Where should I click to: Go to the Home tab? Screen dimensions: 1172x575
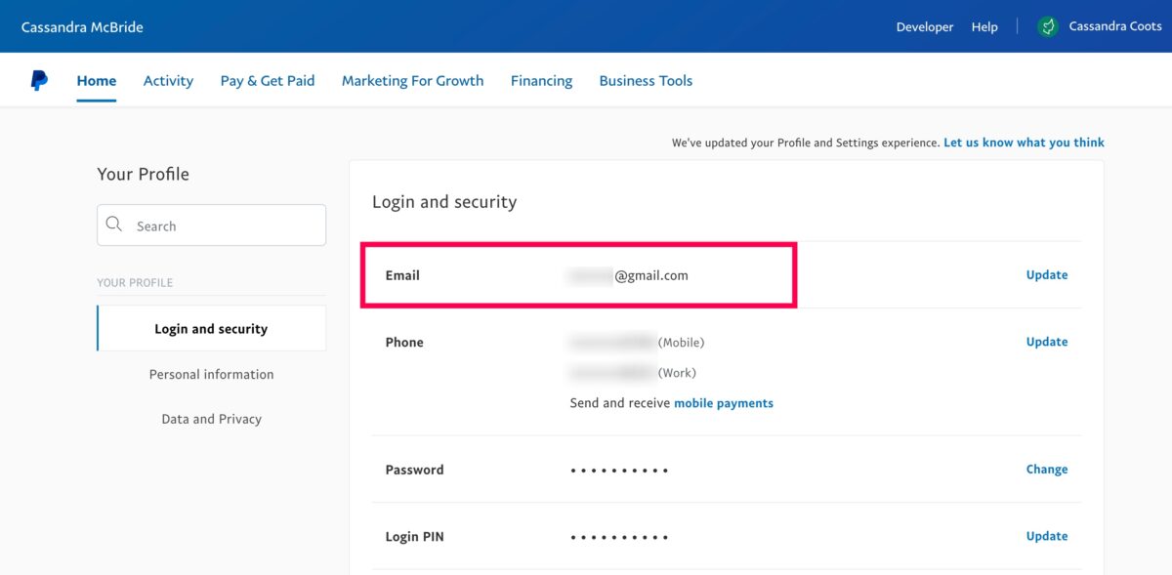[x=97, y=81]
